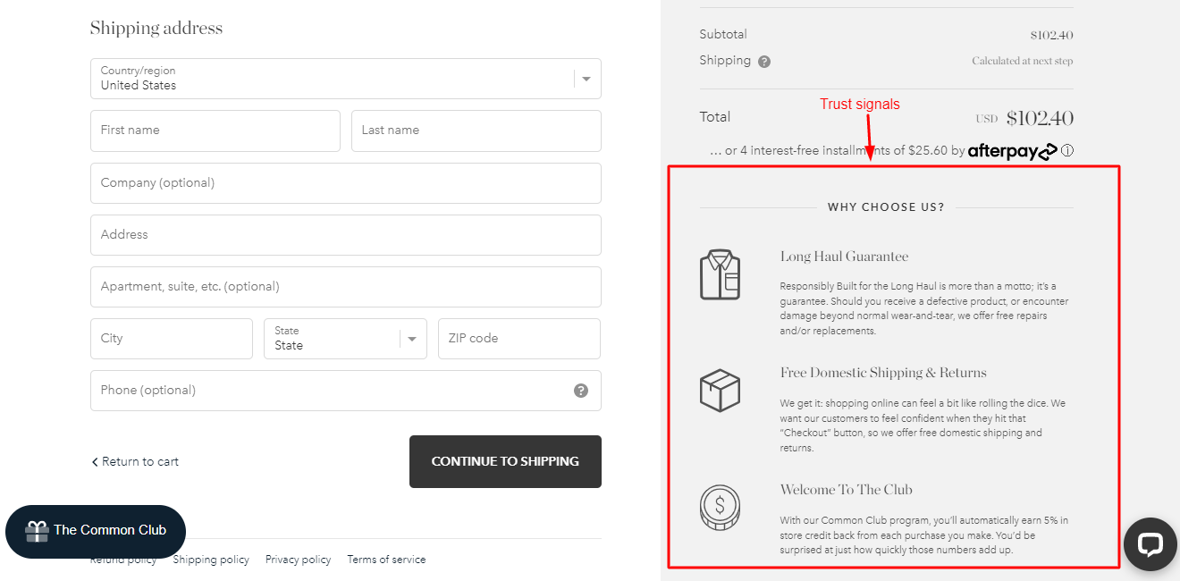Open the Terms of service link
The width and height of the screenshot is (1180, 581).
[386, 560]
